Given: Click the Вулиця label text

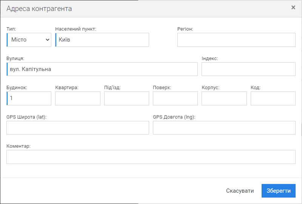Looking at the screenshot, I should click(x=15, y=59).
